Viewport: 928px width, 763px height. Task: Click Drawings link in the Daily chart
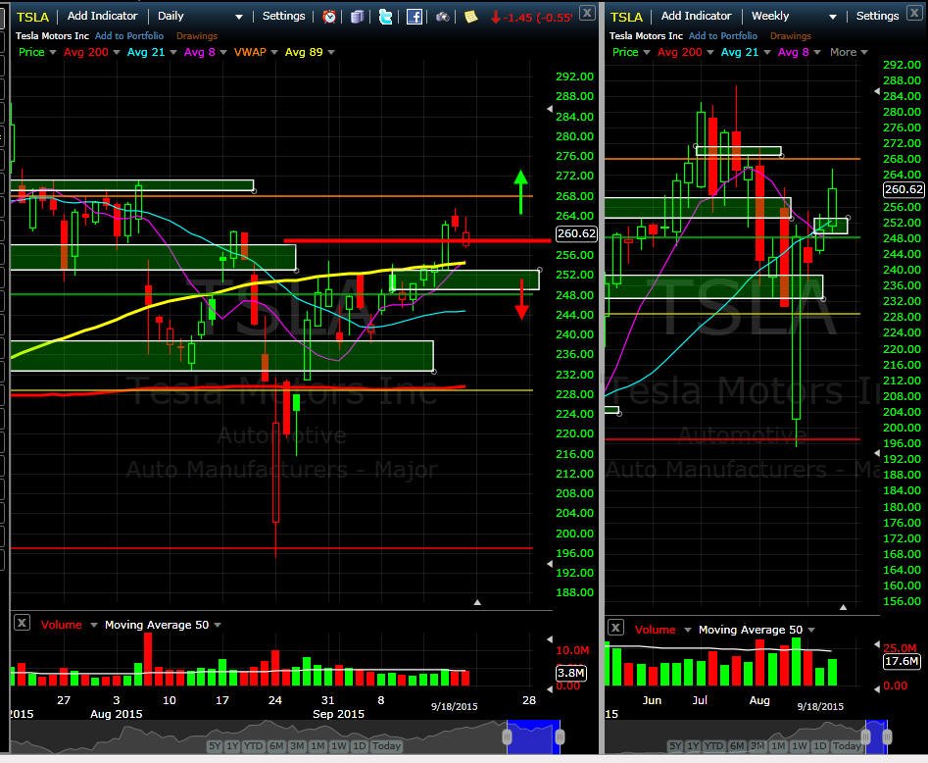(x=197, y=36)
